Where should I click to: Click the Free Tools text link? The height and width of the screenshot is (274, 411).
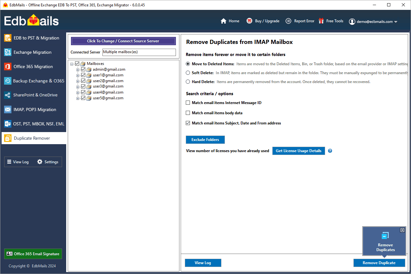tap(335, 21)
